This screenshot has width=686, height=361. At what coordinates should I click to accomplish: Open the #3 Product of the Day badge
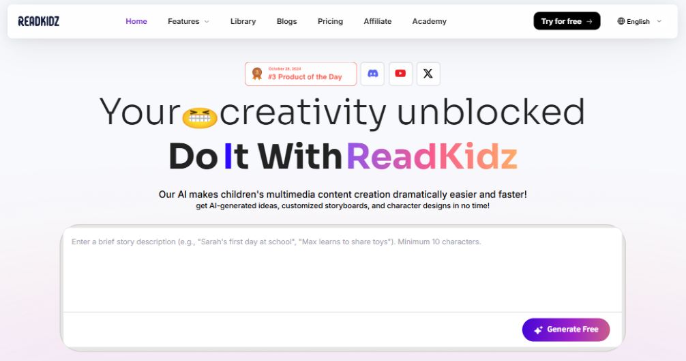point(301,74)
